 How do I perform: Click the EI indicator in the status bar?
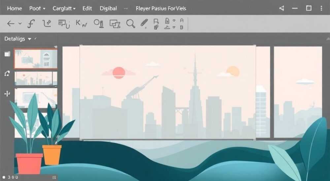point(54,177)
